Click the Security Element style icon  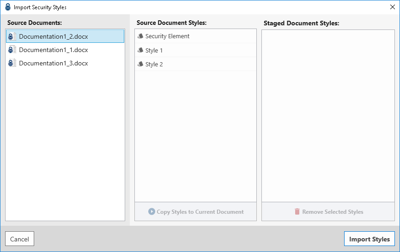click(140, 36)
